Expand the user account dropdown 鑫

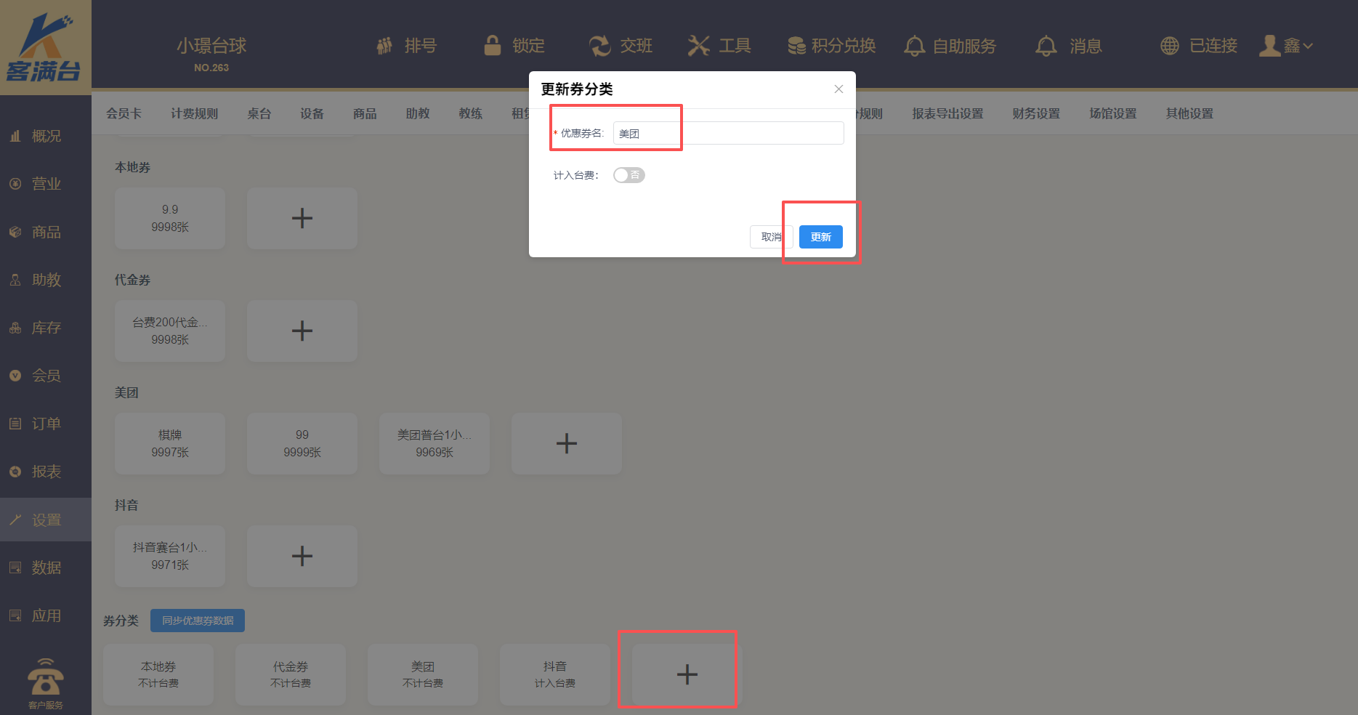(x=1287, y=46)
